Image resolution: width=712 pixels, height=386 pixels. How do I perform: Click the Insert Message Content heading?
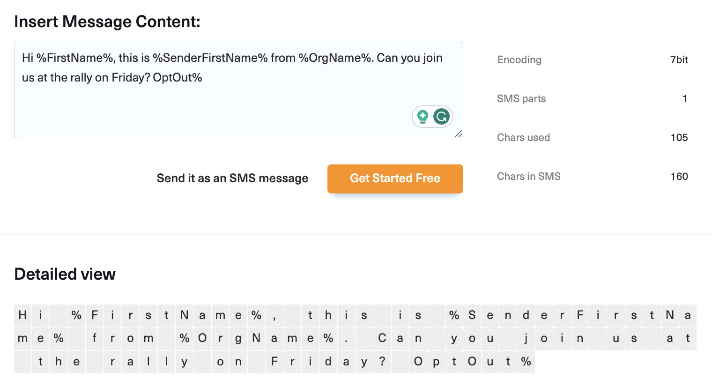[107, 21]
